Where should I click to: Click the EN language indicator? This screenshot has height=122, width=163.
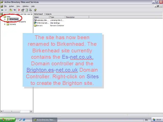tap(146, 120)
